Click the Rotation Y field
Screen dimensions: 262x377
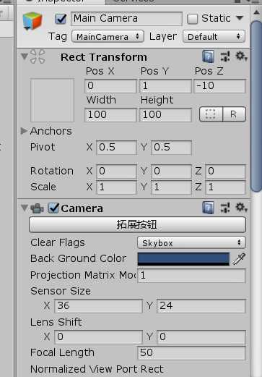(x=171, y=171)
